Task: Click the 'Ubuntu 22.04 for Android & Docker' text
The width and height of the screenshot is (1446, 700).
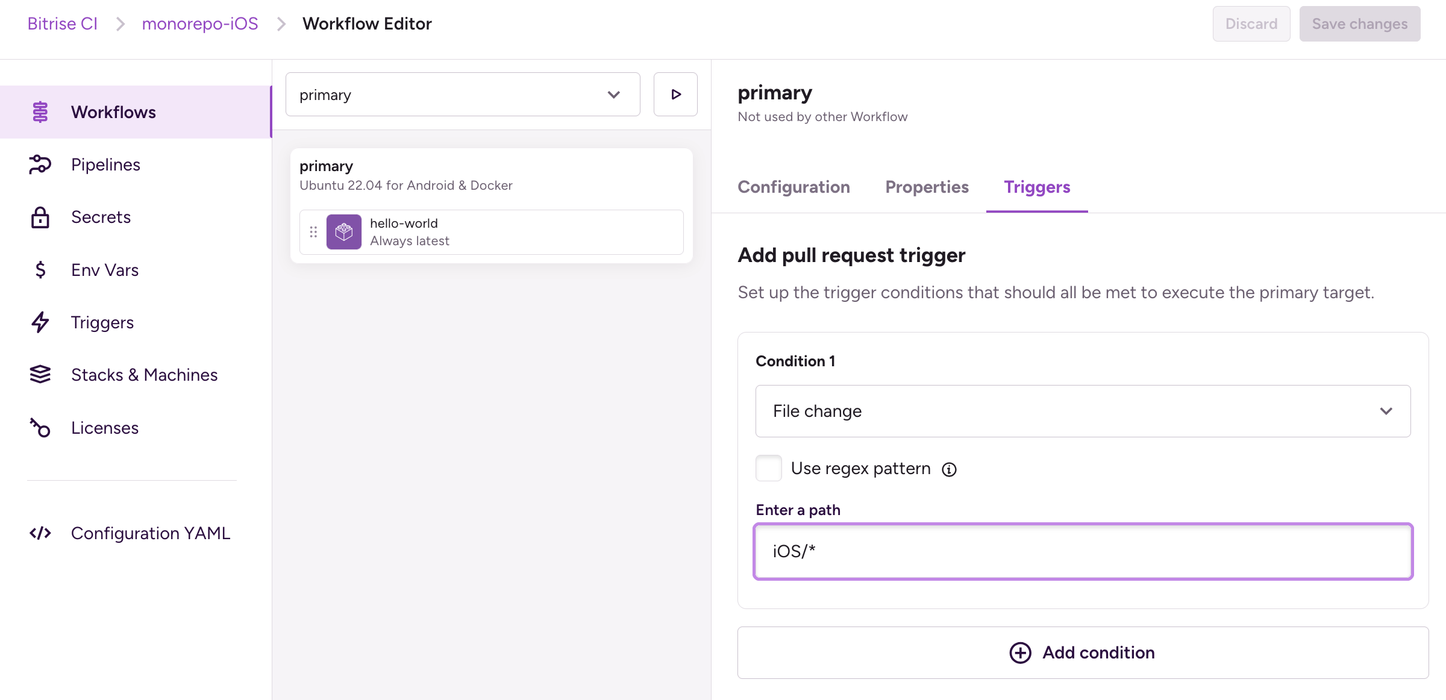Action: (x=406, y=186)
